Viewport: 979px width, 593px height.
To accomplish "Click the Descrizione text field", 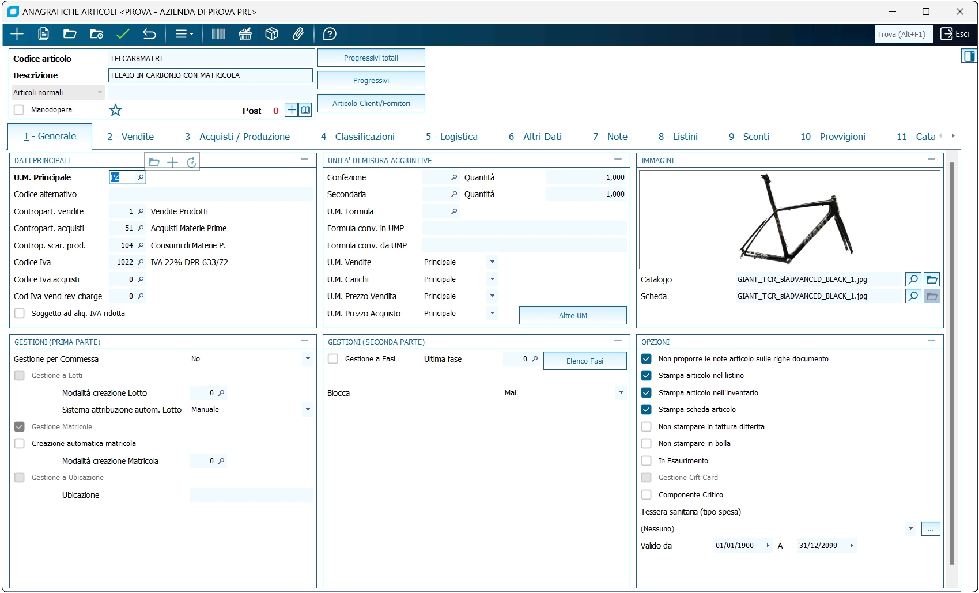I will 210,75.
